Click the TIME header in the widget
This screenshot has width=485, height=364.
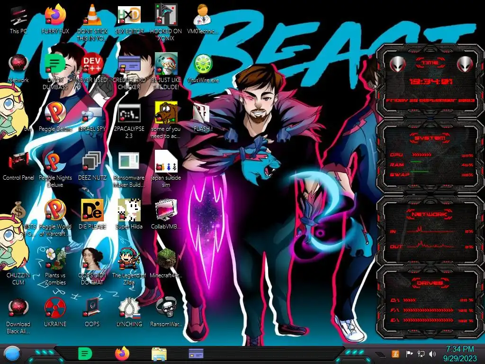coord(430,63)
